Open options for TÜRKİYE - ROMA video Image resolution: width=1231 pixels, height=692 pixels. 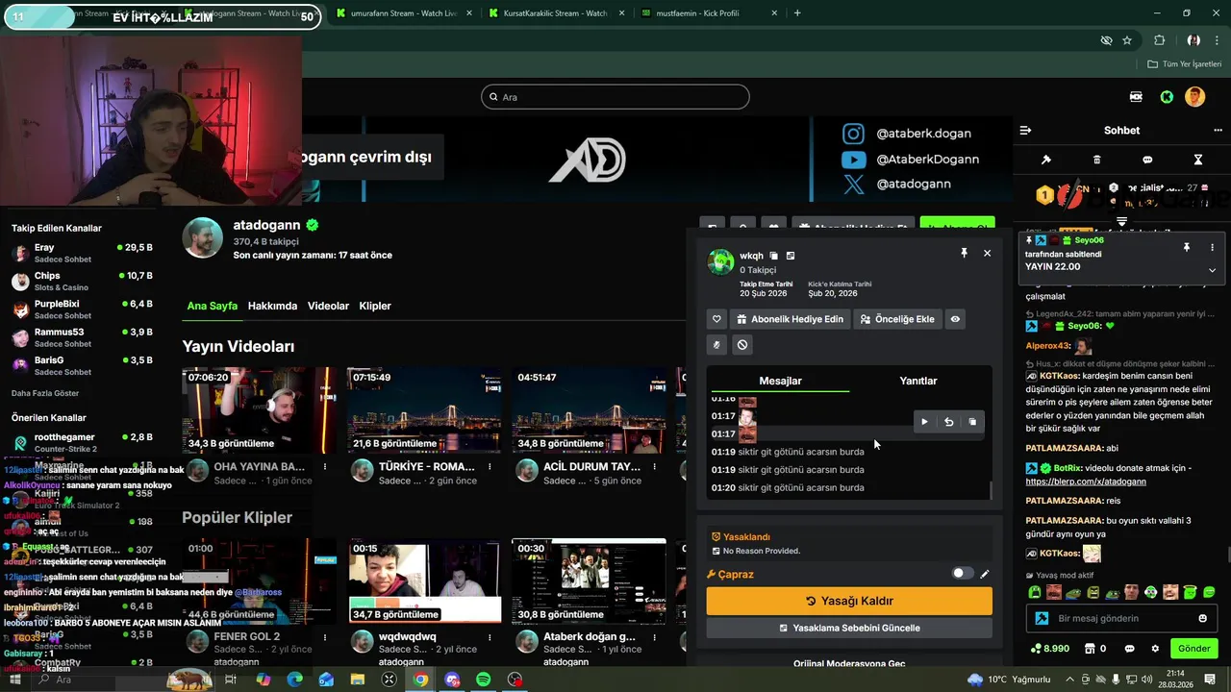click(x=490, y=466)
